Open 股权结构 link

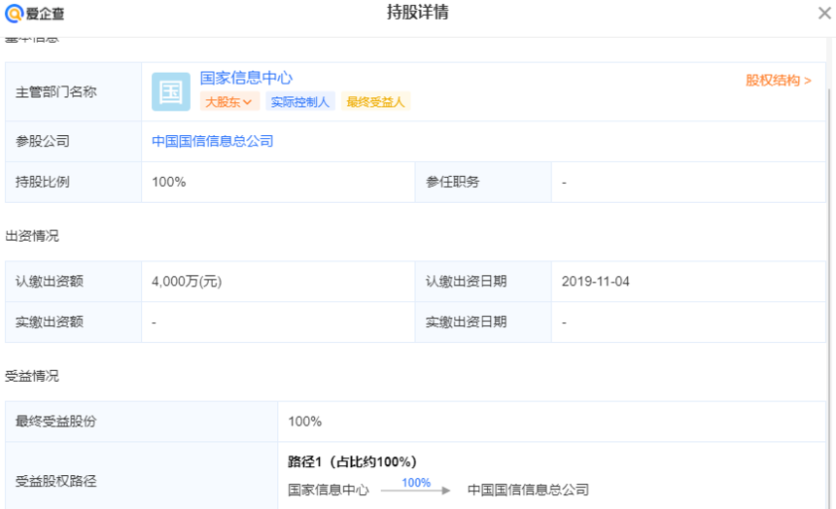pos(779,81)
